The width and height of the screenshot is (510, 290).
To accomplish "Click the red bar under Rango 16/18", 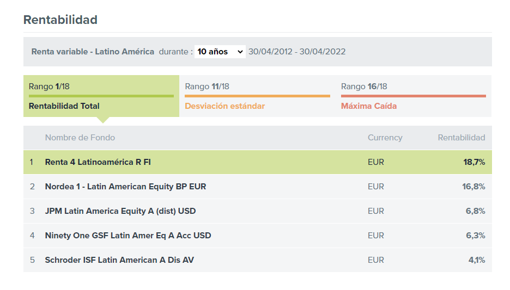I will [x=414, y=96].
